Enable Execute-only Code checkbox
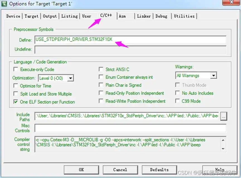This screenshot has width=241, height=178. click(16, 70)
